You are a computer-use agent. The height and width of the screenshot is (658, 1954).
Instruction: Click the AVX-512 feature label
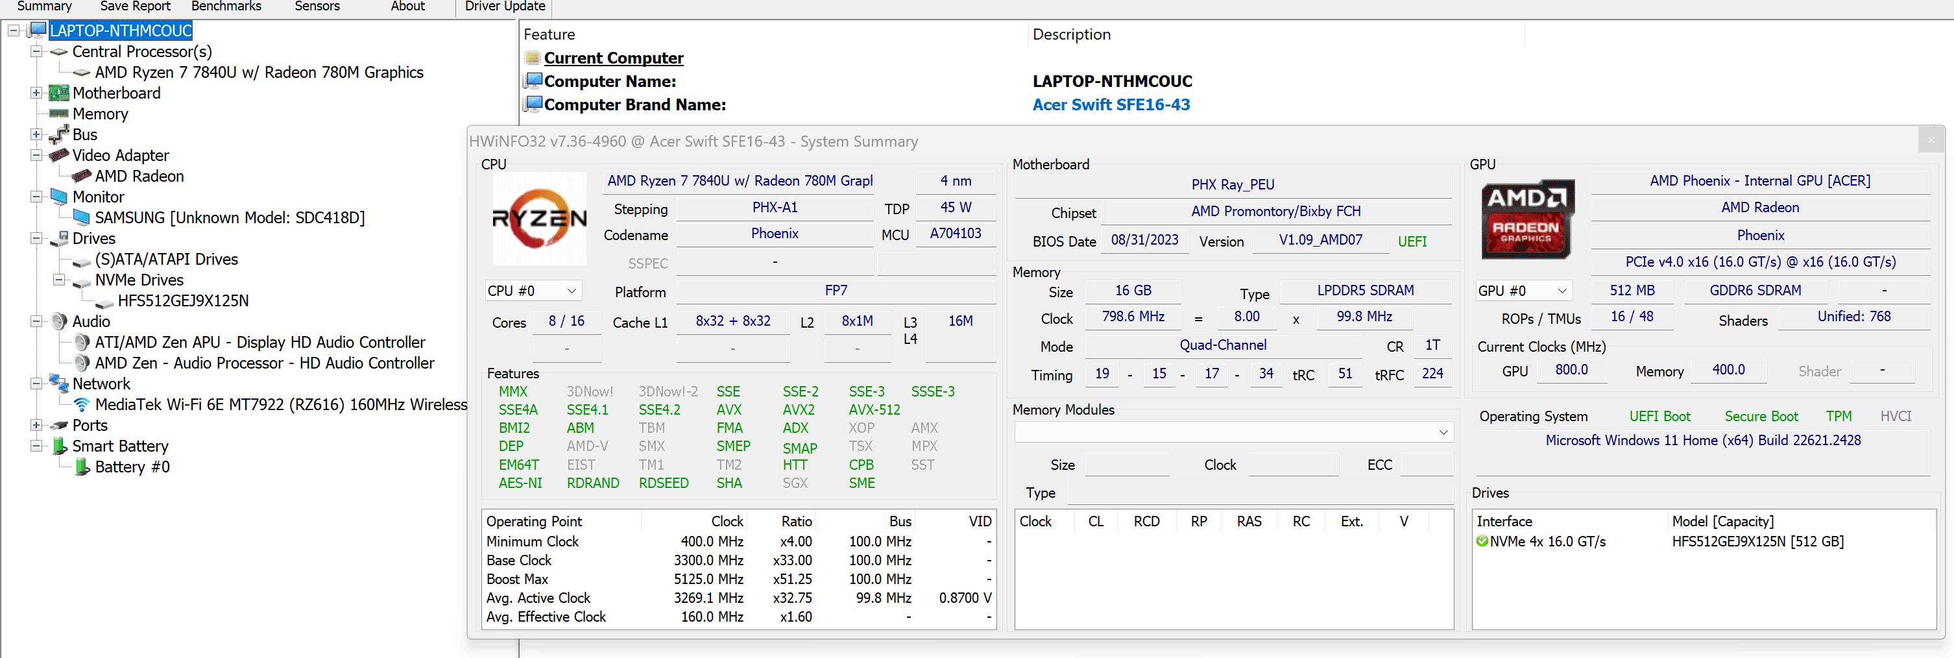874,410
